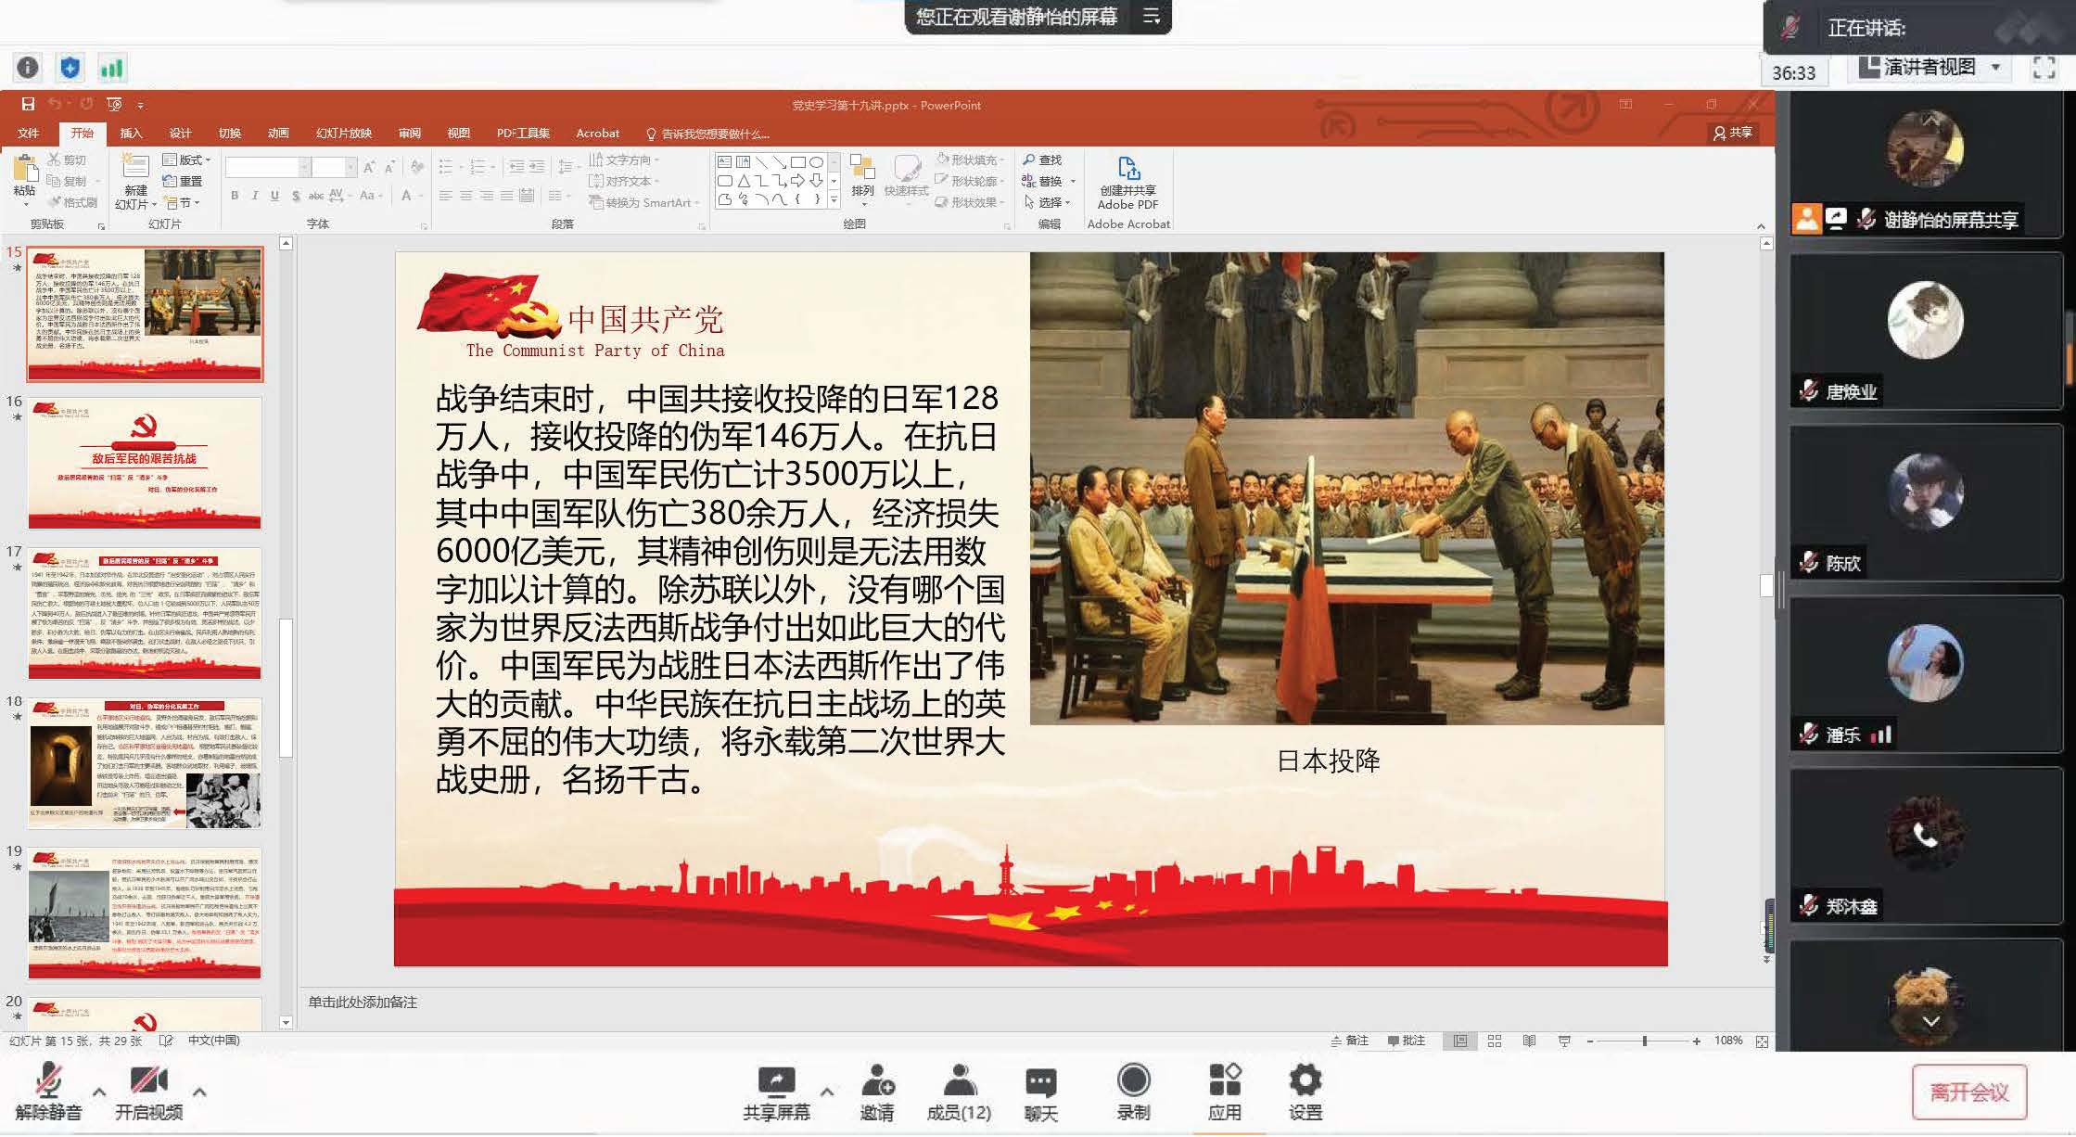Enter full screen mode
The image size is (2076, 1137).
(x=2044, y=68)
